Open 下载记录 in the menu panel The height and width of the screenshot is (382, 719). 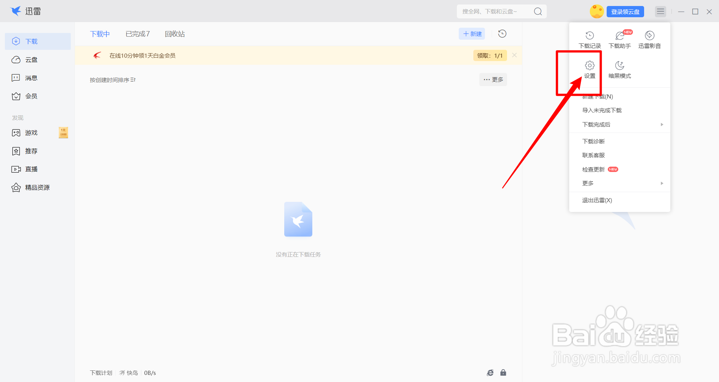click(x=590, y=40)
